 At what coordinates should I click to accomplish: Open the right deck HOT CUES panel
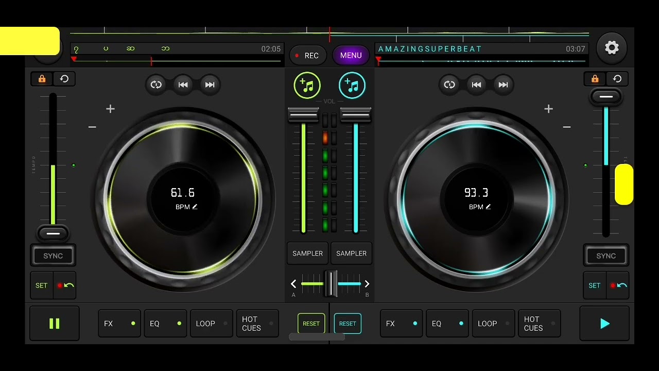[x=540, y=324]
